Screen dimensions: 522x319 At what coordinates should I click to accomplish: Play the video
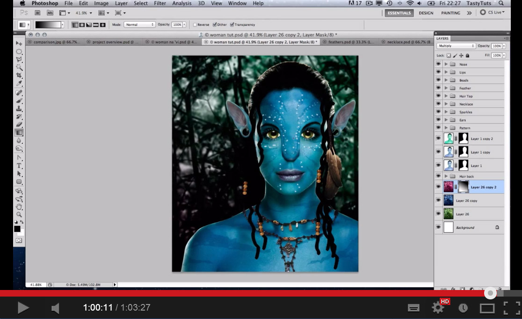23,308
